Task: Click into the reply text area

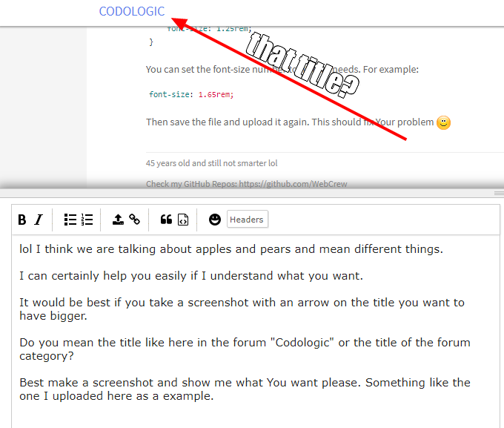Action: 256,332
